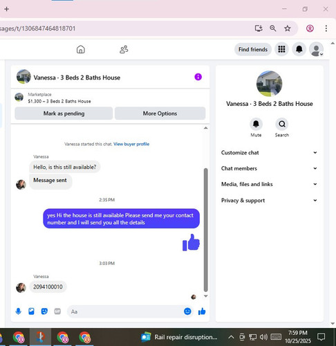This screenshot has height=346, width=336.
Task: Click the Marketplace listing thumbnail
Action: click(x=19, y=97)
